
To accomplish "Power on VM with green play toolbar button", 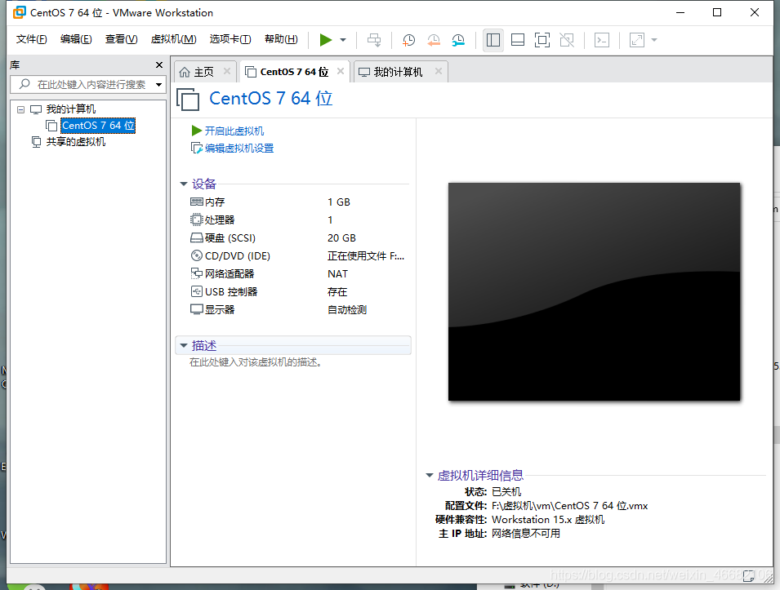I will coord(326,40).
